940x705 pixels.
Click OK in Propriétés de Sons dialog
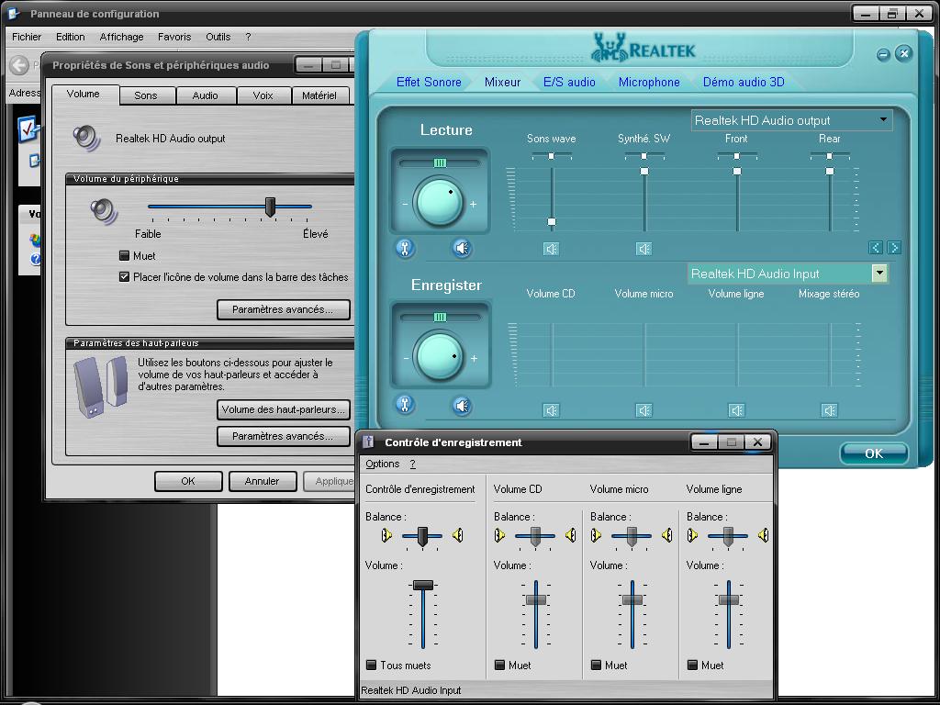click(188, 481)
